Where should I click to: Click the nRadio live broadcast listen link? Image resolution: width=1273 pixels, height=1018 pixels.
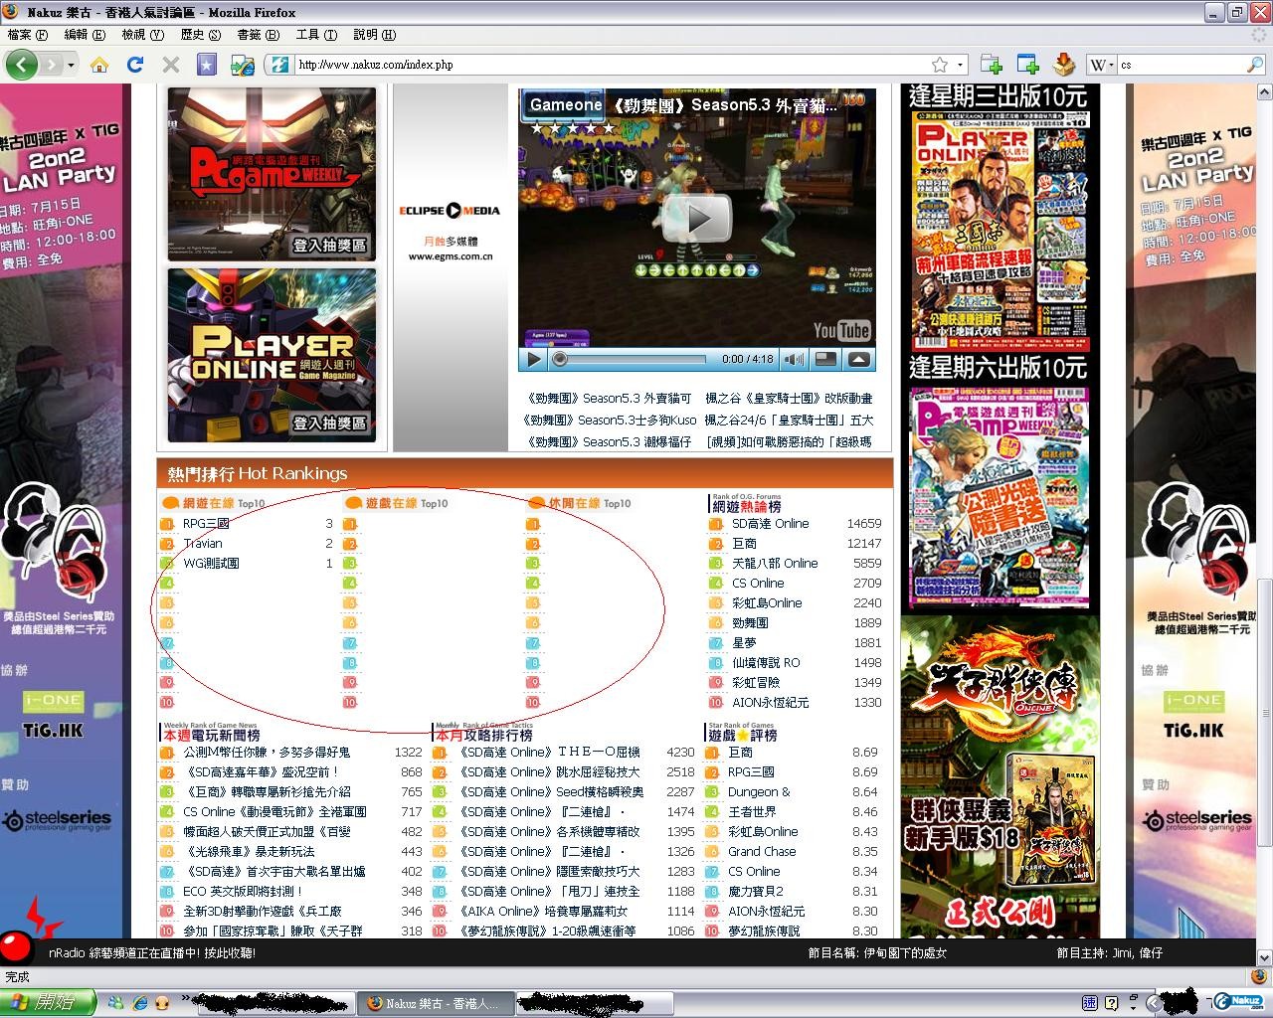152,953
